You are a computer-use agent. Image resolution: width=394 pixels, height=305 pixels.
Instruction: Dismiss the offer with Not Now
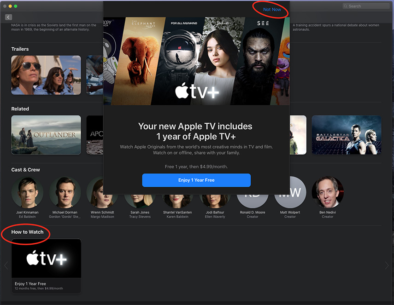[272, 10]
